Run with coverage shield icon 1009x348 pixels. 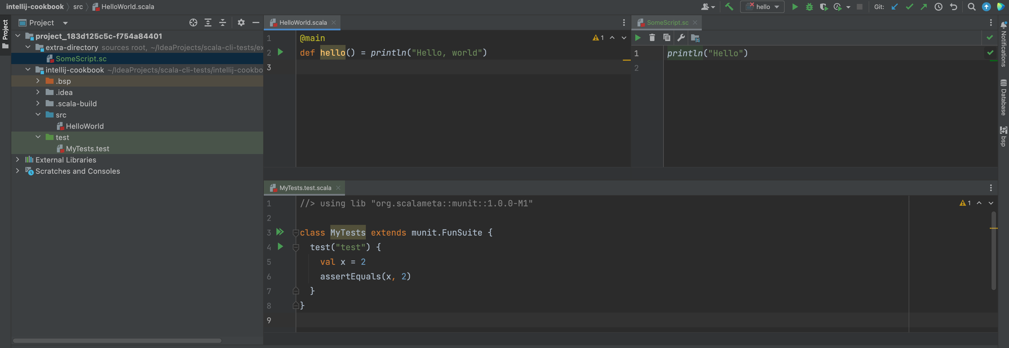[x=823, y=7]
